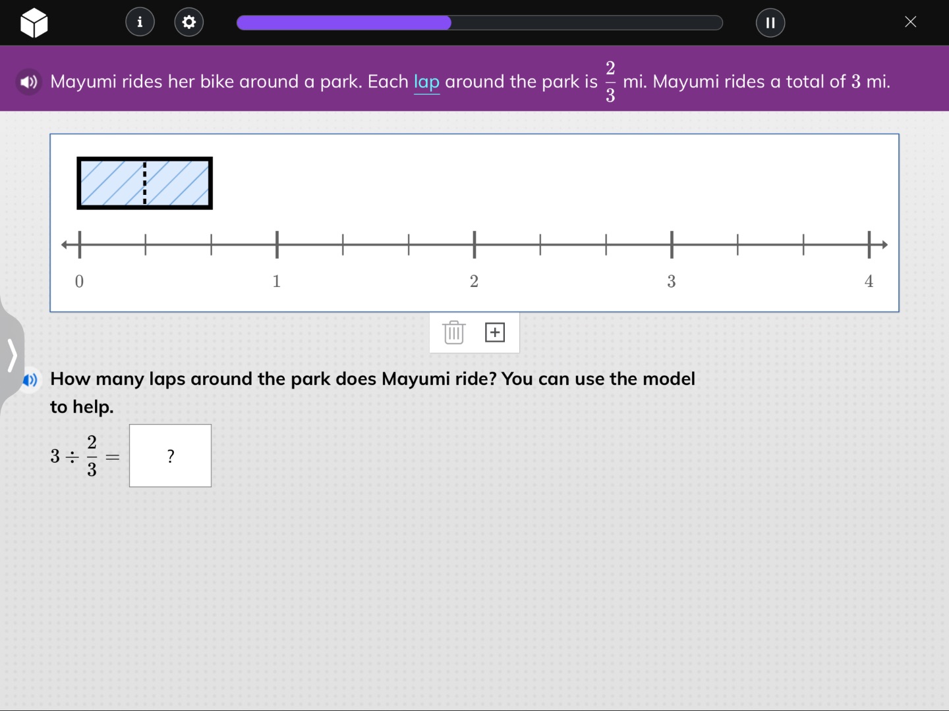Select the tick mark labeled 3

[672, 245]
